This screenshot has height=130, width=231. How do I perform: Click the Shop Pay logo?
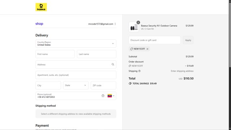(x=39, y=24)
